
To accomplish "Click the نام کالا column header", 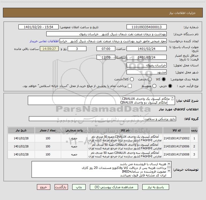I will click(x=125, y=130).
